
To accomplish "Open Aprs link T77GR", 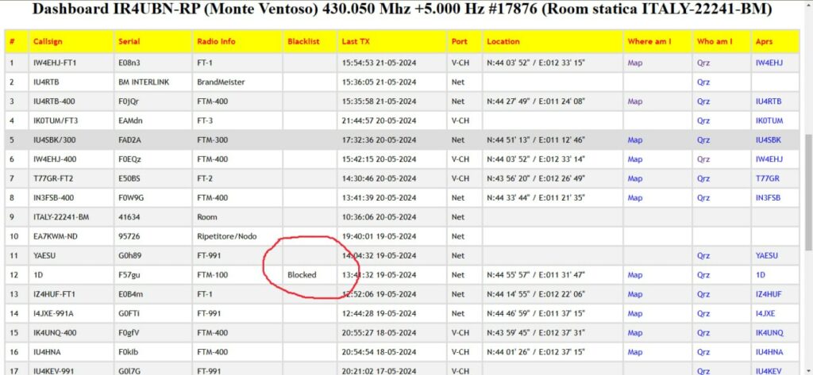I will point(768,178).
